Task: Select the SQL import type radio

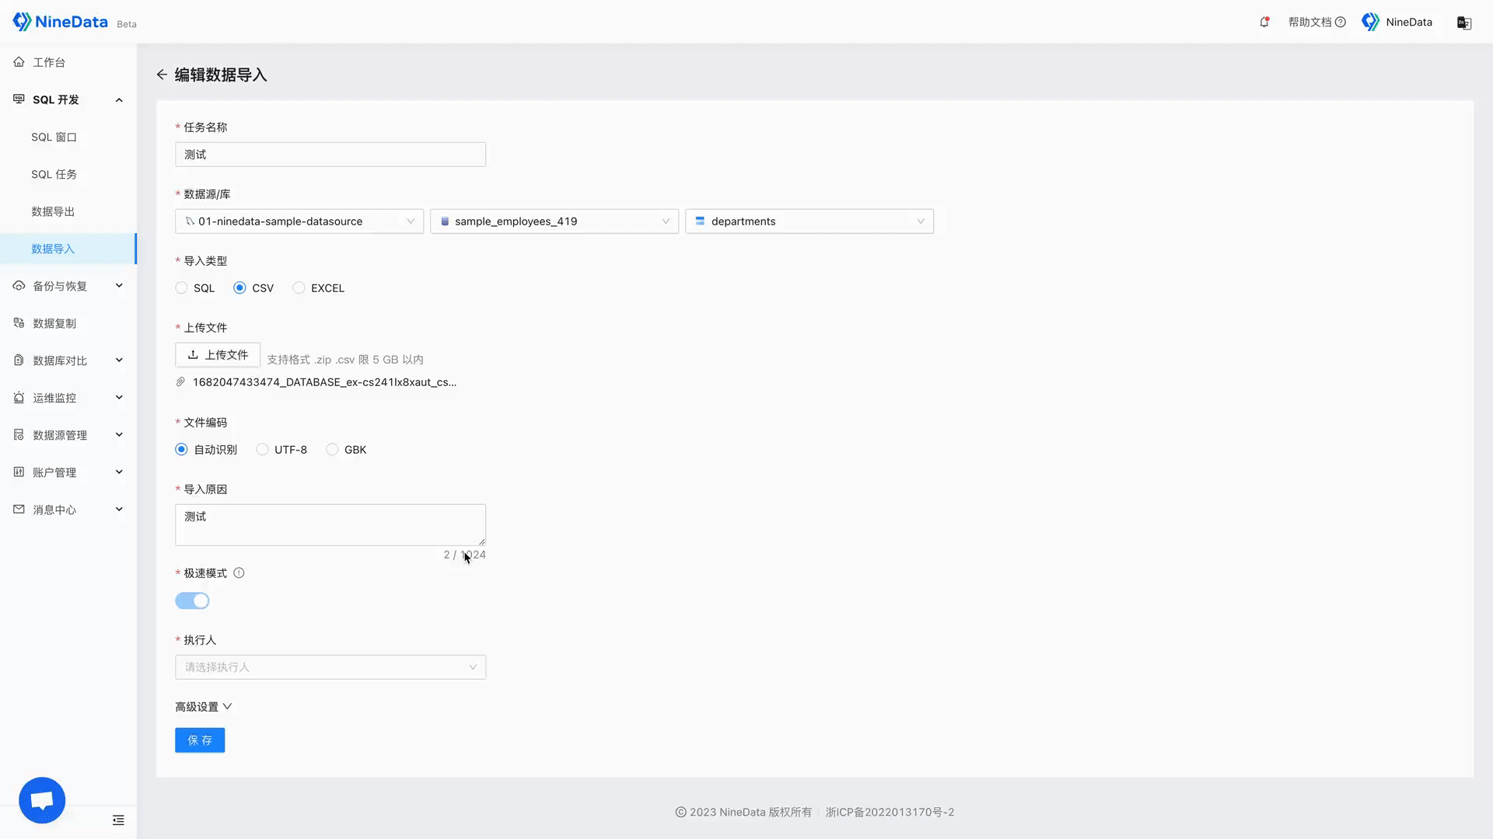Action: coord(181,288)
